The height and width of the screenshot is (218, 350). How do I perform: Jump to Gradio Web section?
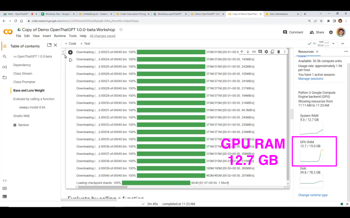[21, 116]
